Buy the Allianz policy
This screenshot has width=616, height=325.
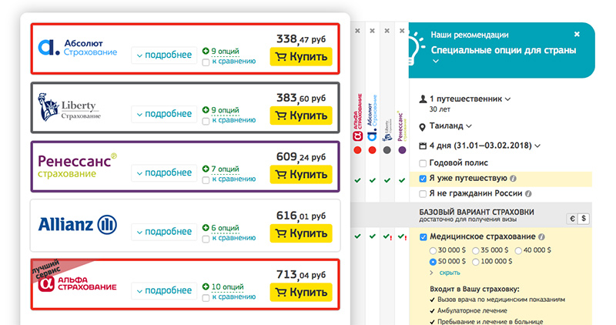tap(301, 233)
